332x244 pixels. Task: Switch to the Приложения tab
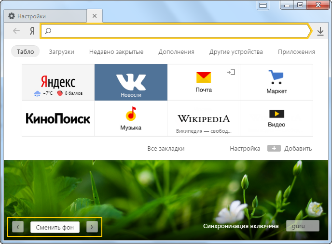296,52
